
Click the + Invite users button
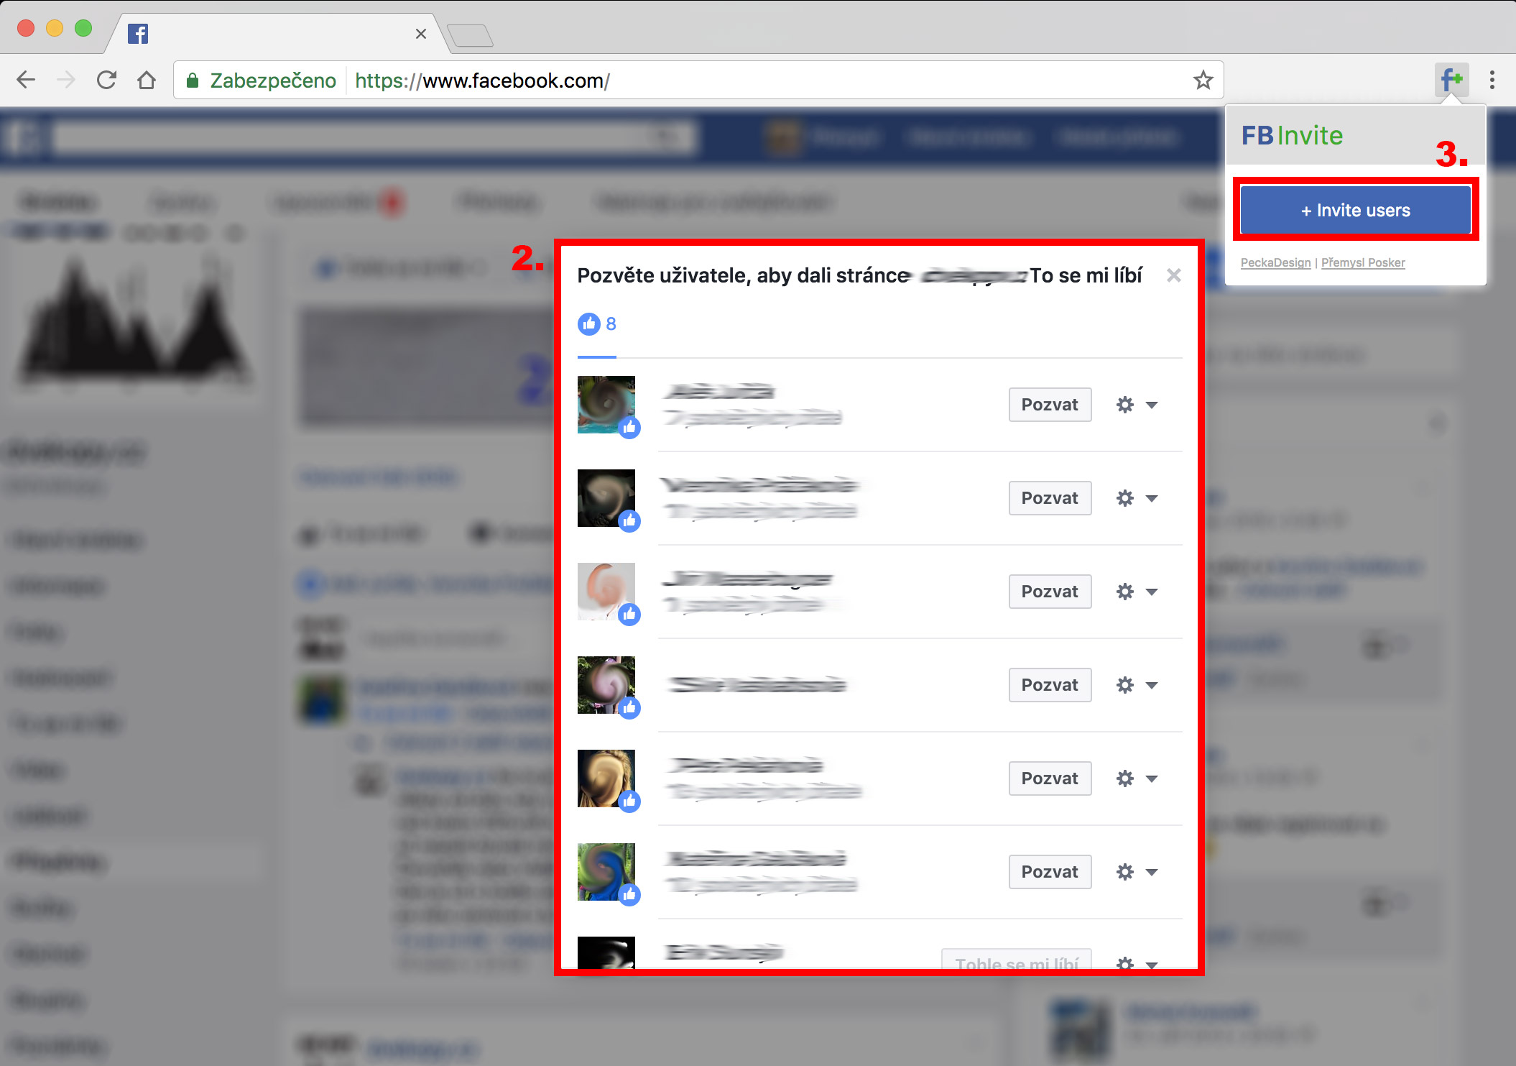[x=1355, y=210]
